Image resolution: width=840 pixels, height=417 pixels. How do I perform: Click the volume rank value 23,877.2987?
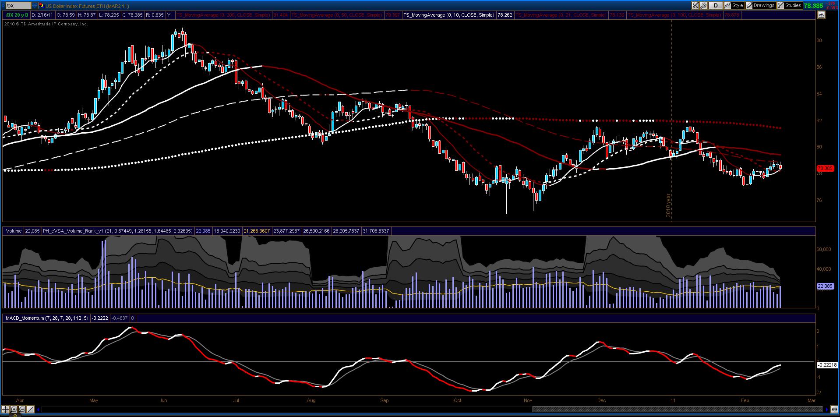[286, 231]
